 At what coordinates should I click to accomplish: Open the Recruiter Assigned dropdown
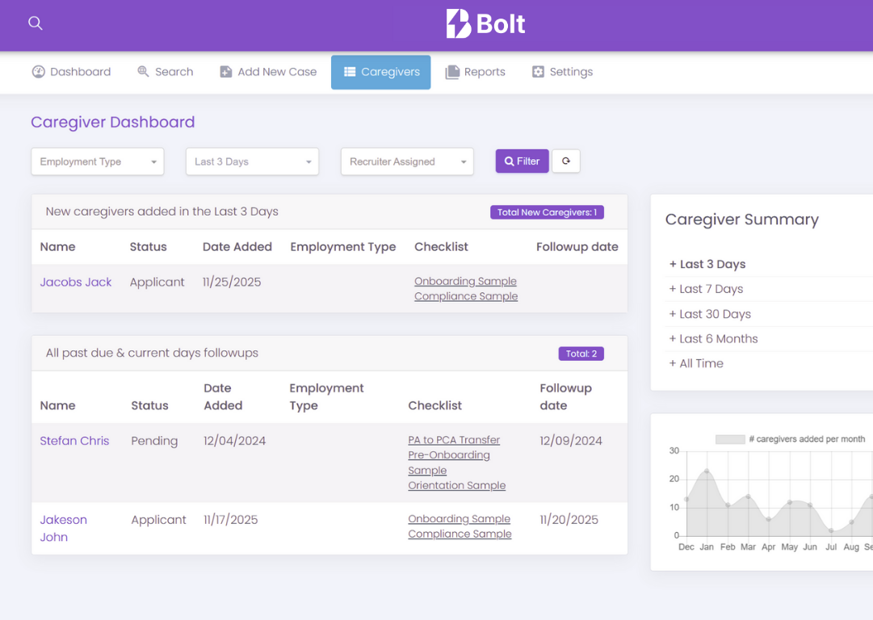click(407, 161)
